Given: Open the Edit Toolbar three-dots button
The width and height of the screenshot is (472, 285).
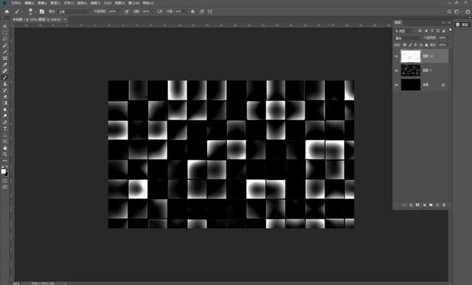Looking at the screenshot, I should point(5,160).
